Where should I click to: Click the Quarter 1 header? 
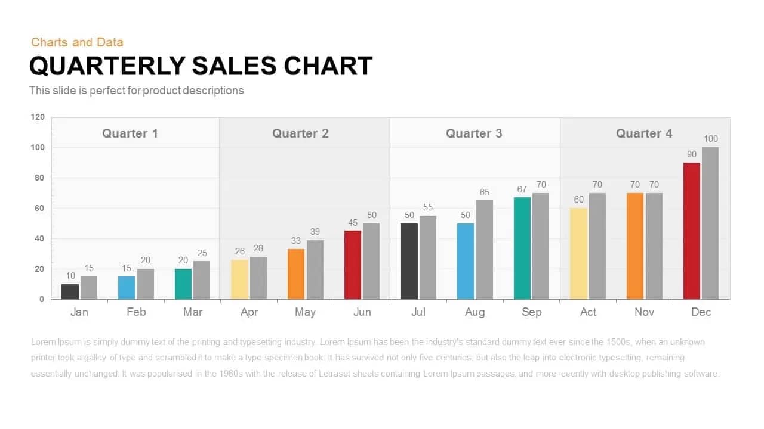tap(130, 133)
